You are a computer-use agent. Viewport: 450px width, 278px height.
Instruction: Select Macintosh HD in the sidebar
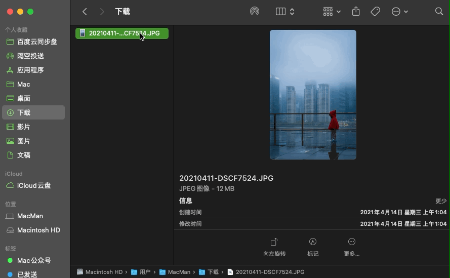[x=33, y=230]
